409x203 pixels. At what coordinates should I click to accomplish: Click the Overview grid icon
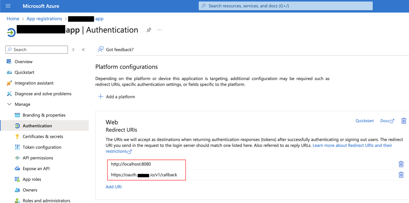click(9, 61)
